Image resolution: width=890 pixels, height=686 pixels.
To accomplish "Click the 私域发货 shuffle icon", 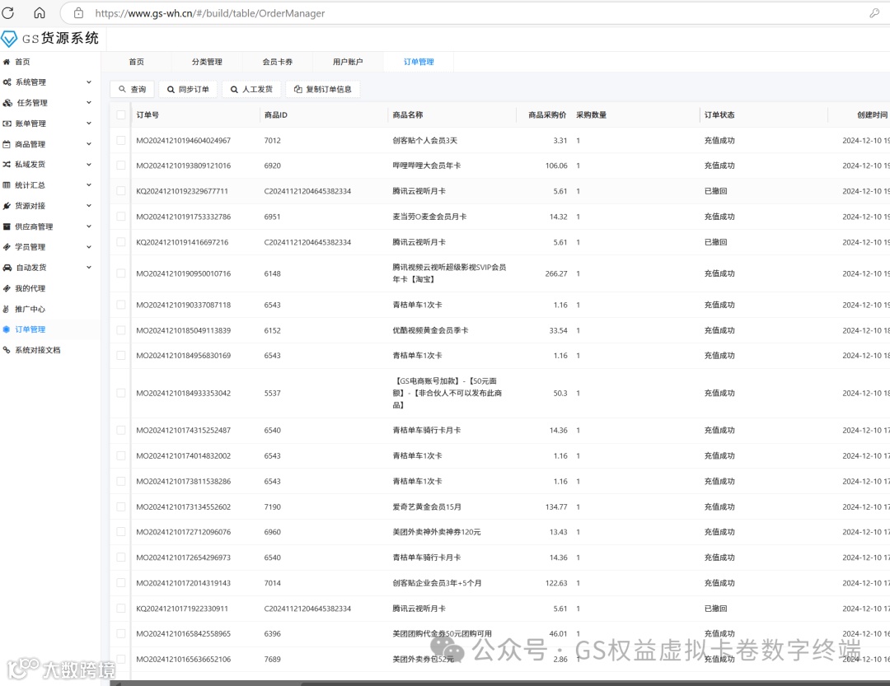I will click(x=7, y=165).
